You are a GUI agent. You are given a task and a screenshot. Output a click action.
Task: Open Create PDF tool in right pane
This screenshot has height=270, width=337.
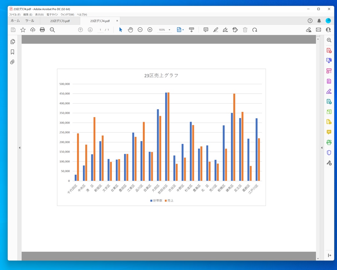coord(329,50)
